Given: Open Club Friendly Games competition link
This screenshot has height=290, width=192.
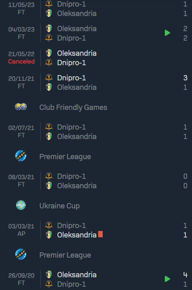Looking at the screenshot, I should (73, 107).
